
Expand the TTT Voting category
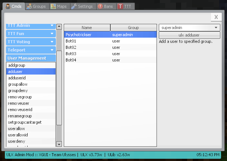click(x=31, y=42)
